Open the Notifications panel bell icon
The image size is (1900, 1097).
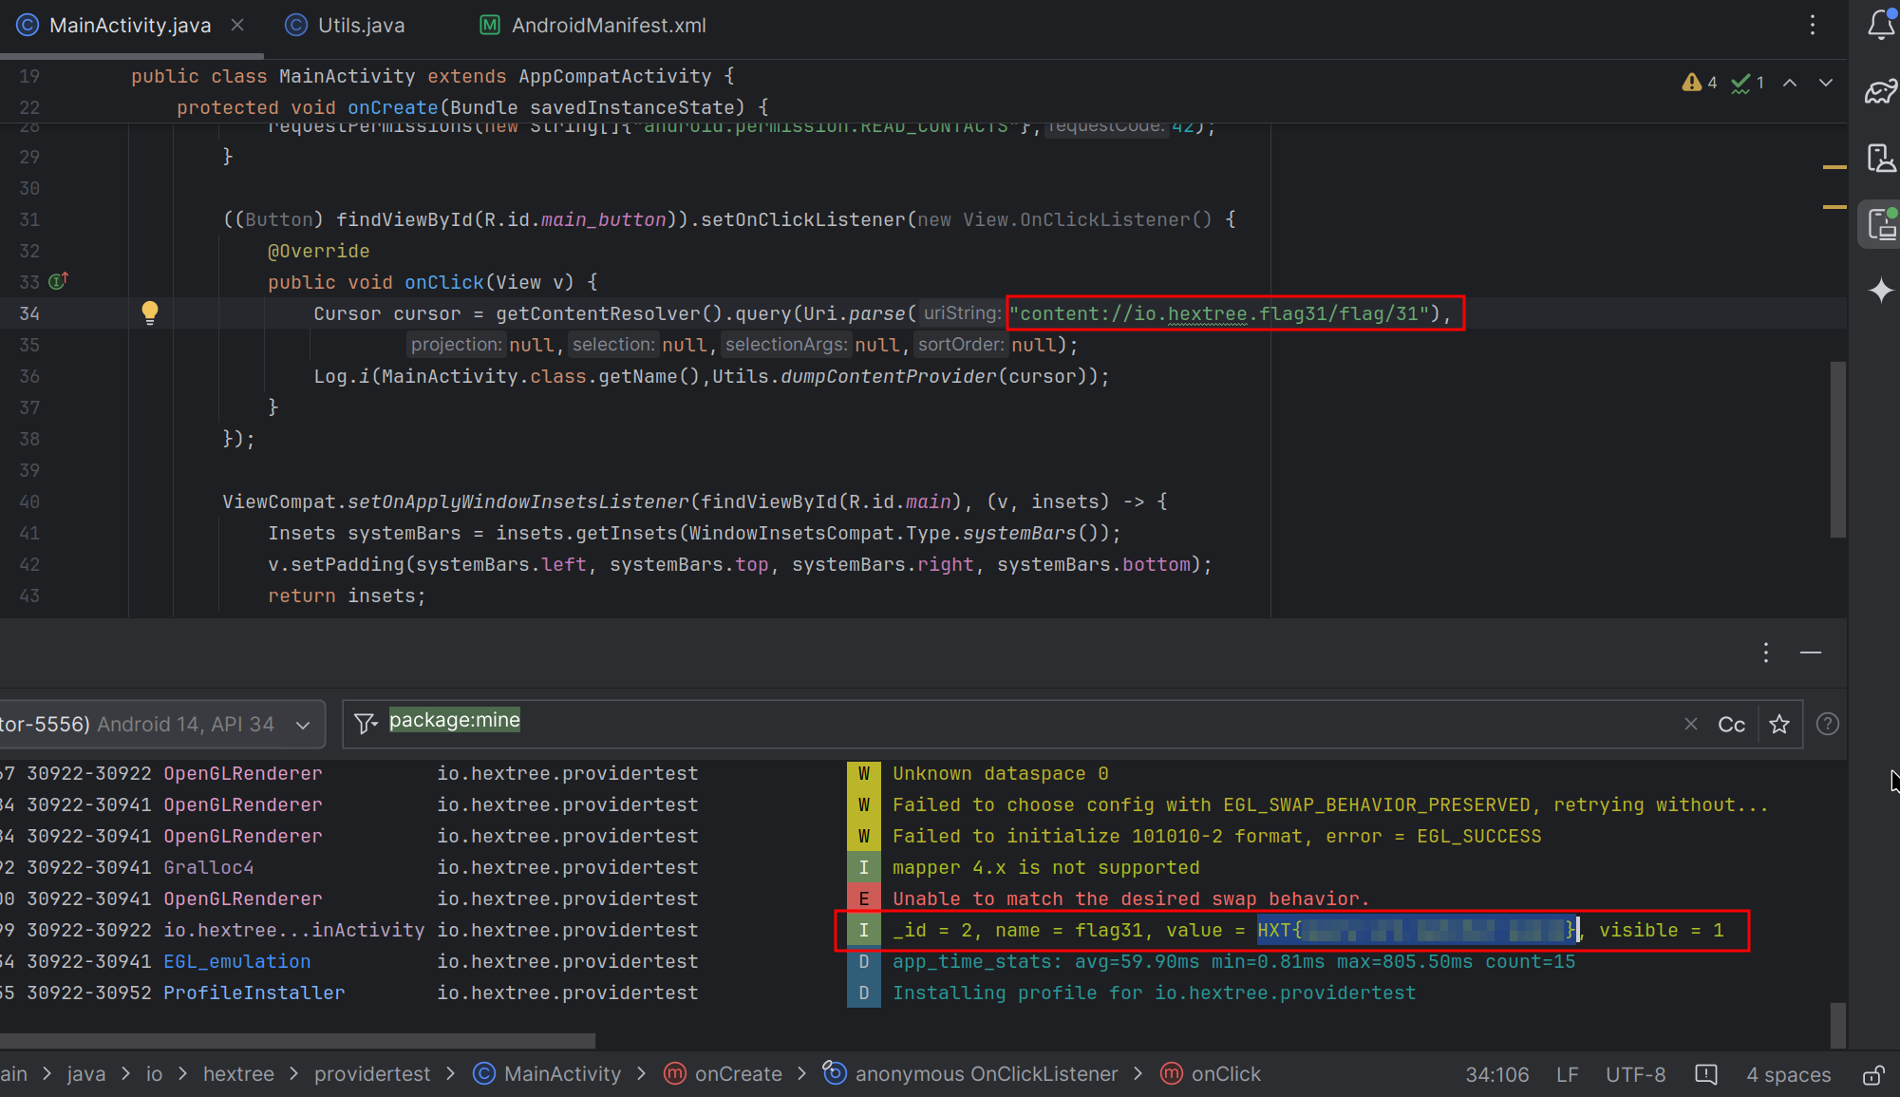click(x=1880, y=26)
